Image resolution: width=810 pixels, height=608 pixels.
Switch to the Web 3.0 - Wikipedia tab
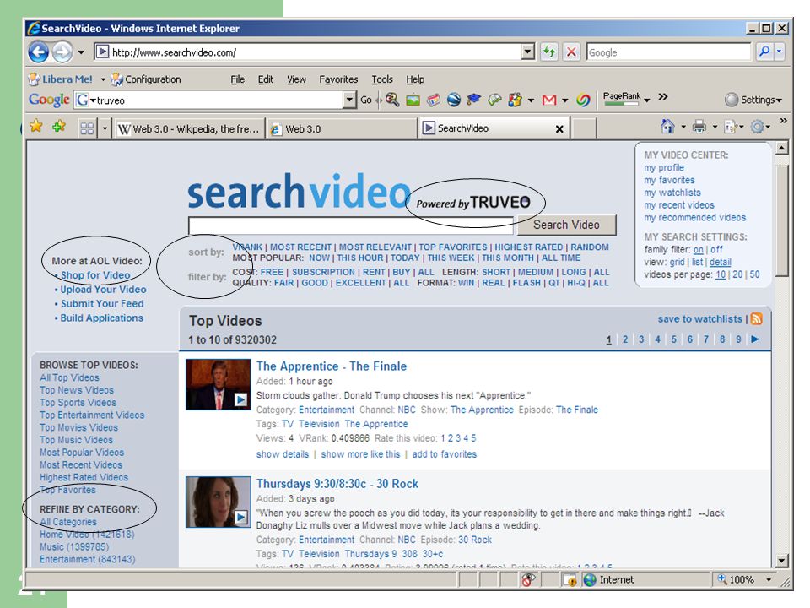point(188,128)
